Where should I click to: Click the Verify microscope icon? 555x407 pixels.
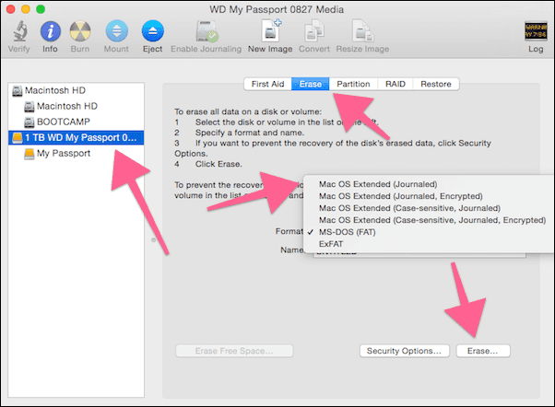[20, 30]
